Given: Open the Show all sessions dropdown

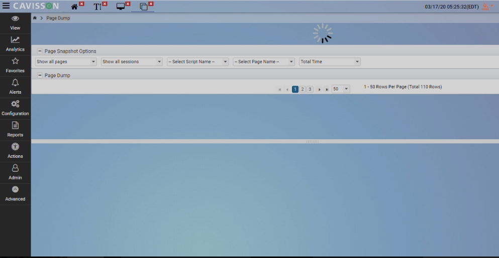Looking at the screenshot, I should pos(132,62).
